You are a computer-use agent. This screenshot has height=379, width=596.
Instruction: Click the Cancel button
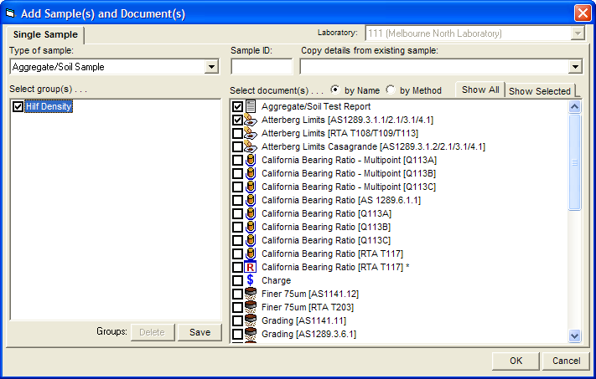[x=566, y=361]
